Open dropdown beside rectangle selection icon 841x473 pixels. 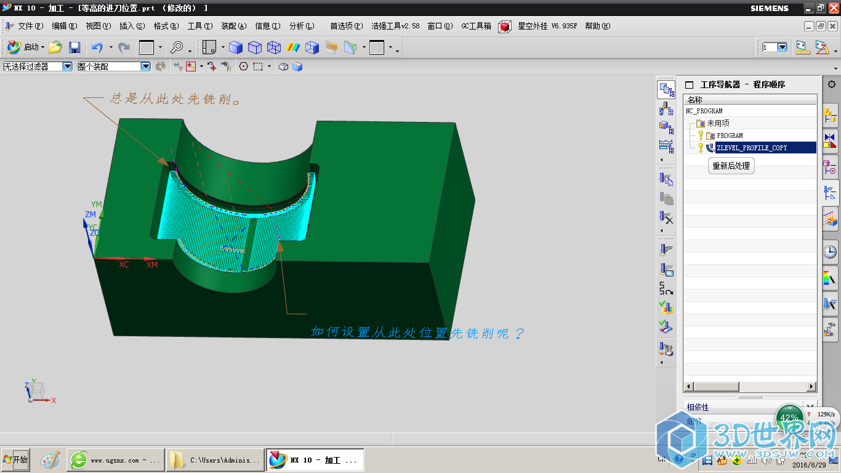pos(268,67)
